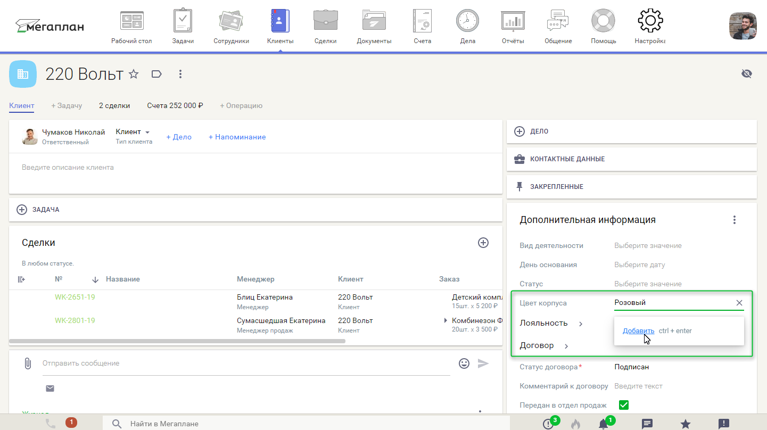The height and width of the screenshot is (430, 767).
Task: Select the + Задачу tab
Action: (x=67, y=105)
